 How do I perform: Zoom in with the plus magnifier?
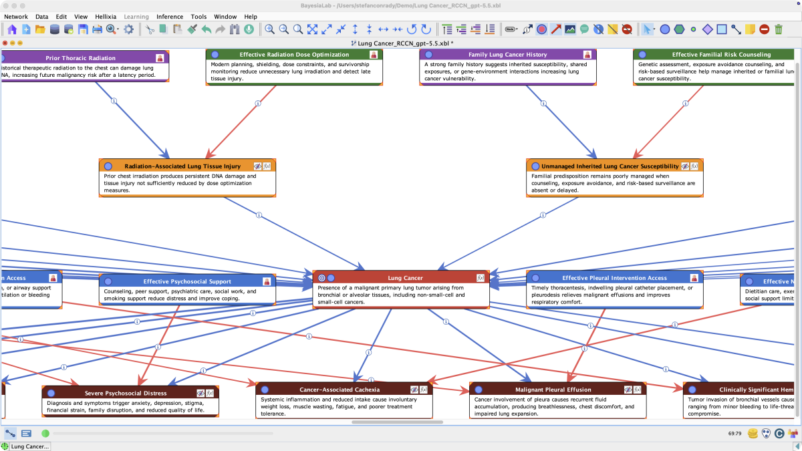pos(269,29)
